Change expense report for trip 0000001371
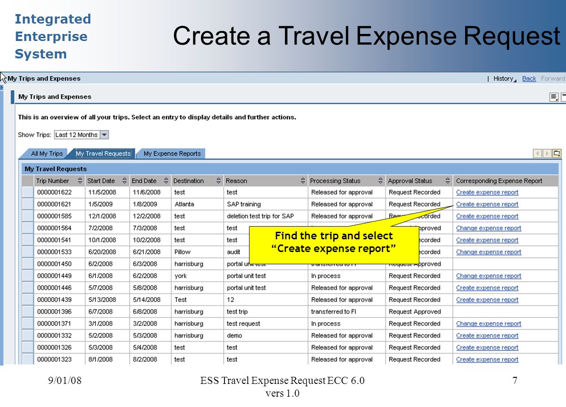The image size is (566, 407). (x=489, y=324)
